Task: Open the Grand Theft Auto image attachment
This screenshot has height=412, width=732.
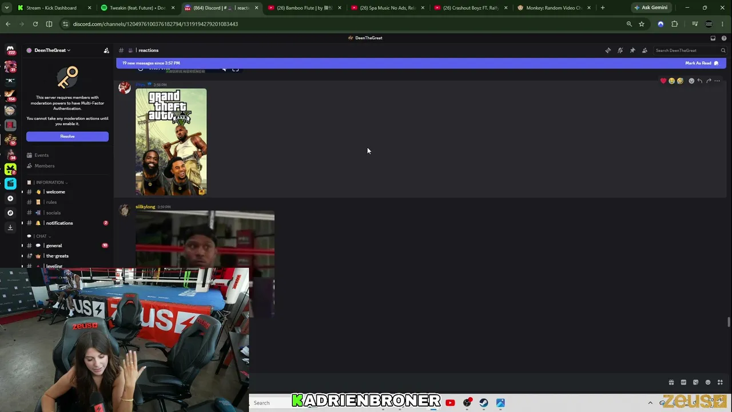Action: pyautogui.click(x=171, y=142)
